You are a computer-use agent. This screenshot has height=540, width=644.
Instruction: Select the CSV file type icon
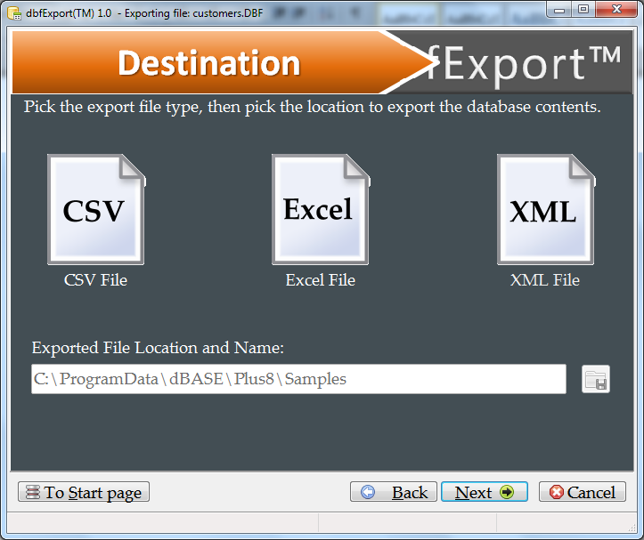point(96,209)
